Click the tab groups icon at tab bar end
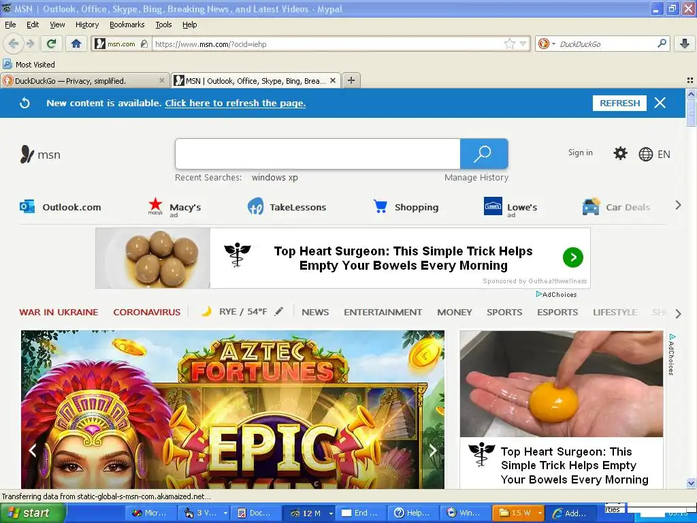 (x=690, y=80)
